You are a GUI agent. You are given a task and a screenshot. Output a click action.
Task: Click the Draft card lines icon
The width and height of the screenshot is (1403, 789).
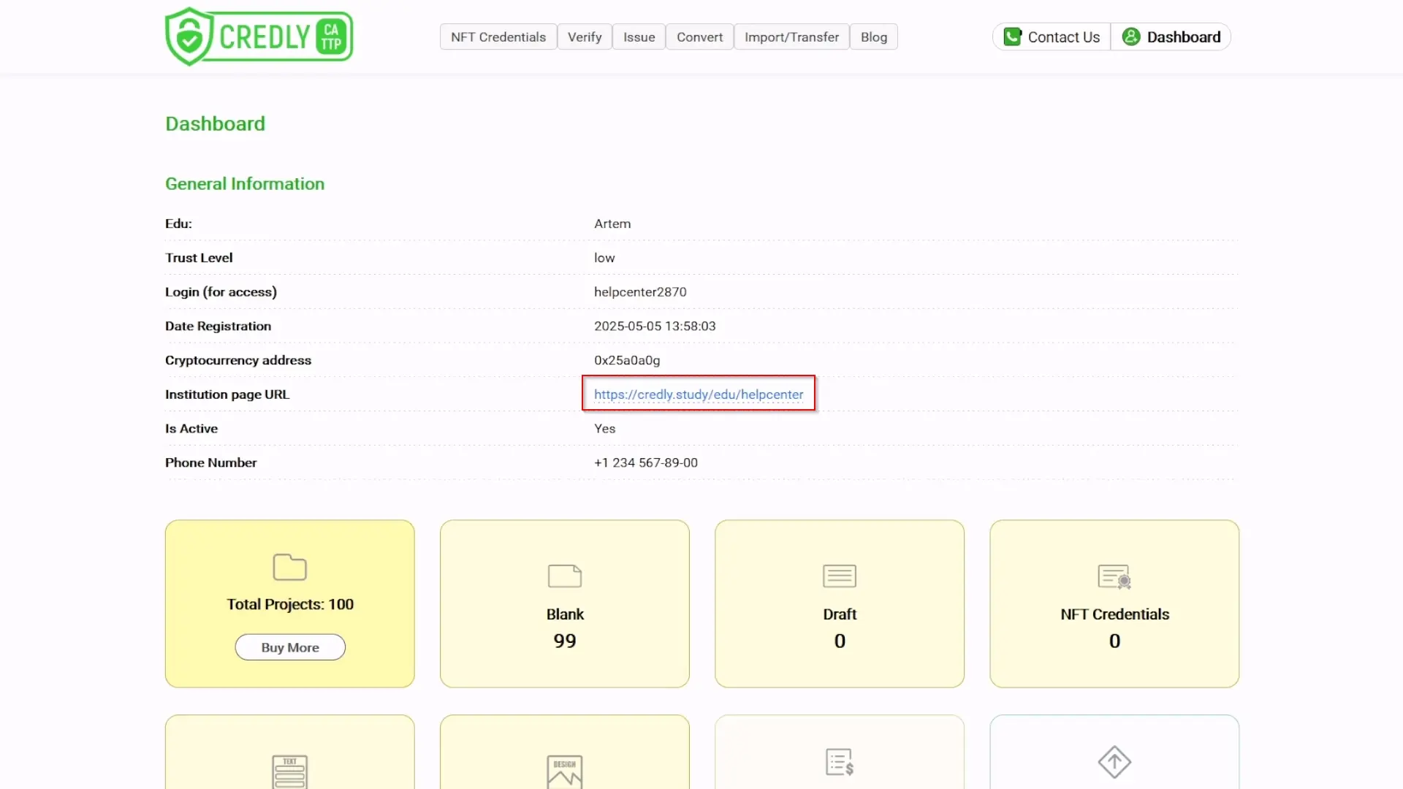pos(840,576)
